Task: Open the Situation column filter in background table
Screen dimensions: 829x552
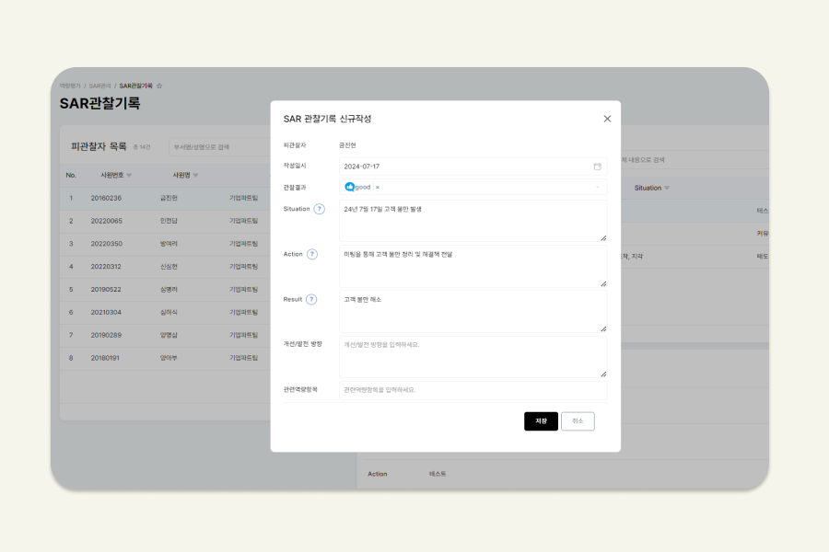Action: [x=667, y=188]
